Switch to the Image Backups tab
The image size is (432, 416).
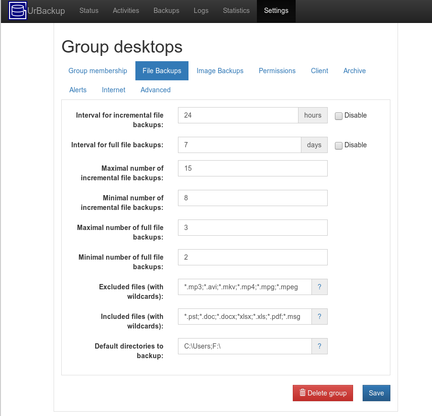(220, 71)
